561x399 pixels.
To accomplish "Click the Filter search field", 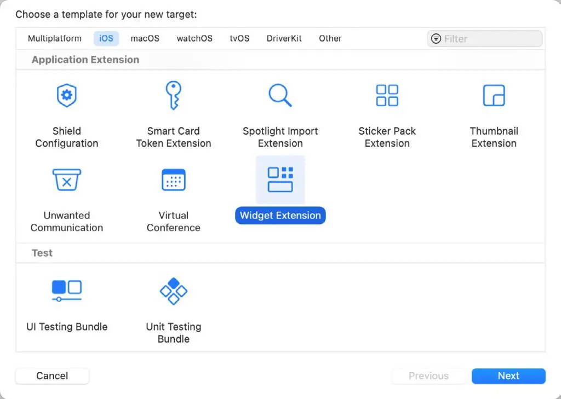I will click(484, 38).
